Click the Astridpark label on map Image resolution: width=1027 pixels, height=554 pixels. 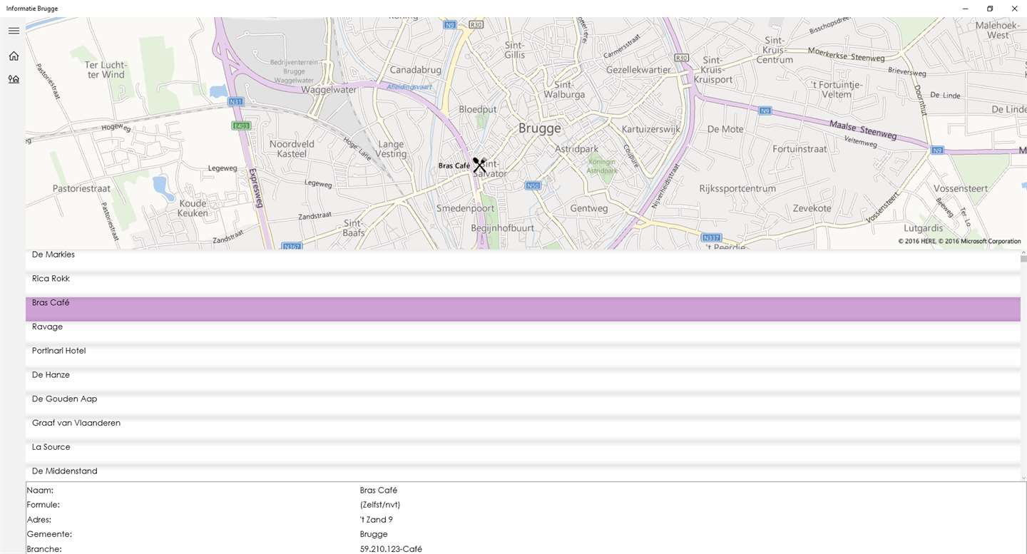(x=576, y=150)
